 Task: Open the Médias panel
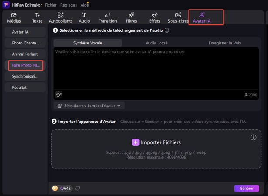14,17
